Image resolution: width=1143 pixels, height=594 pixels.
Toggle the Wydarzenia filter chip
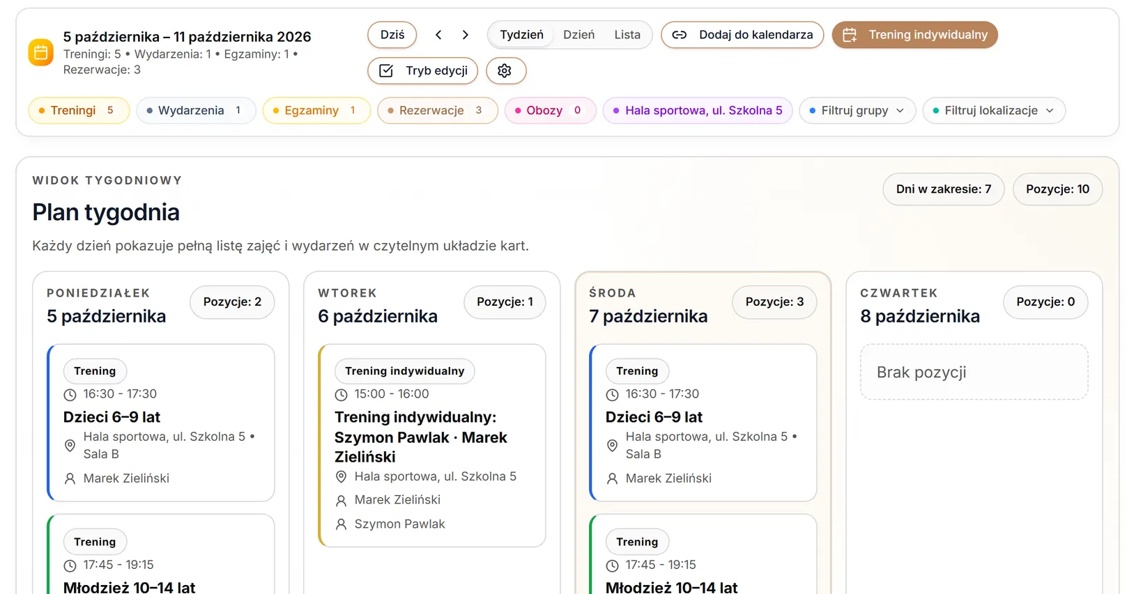[x=196, y=110]
